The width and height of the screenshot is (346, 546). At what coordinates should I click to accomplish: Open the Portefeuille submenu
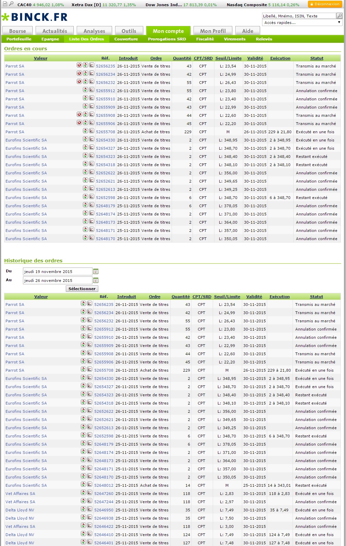(x=19, y=39)
